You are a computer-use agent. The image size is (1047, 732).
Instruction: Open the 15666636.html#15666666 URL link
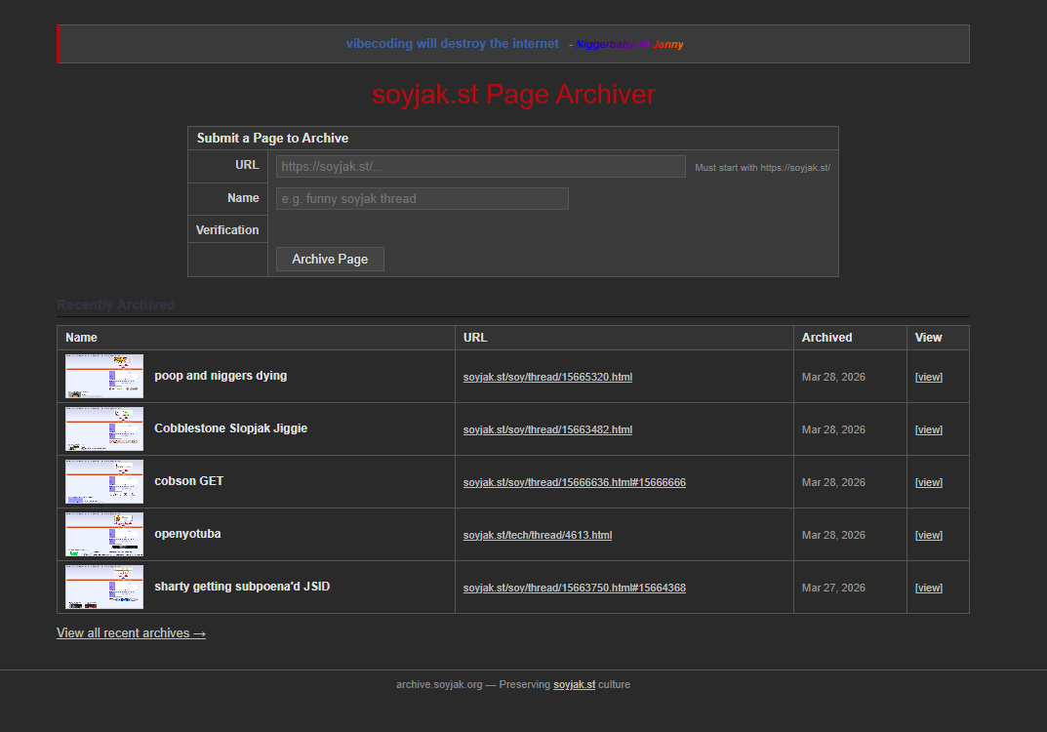[574, 482]
